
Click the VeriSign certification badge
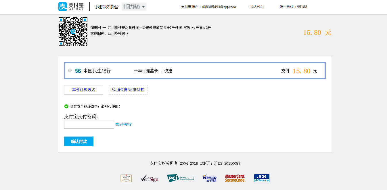[x=150, y=179]
